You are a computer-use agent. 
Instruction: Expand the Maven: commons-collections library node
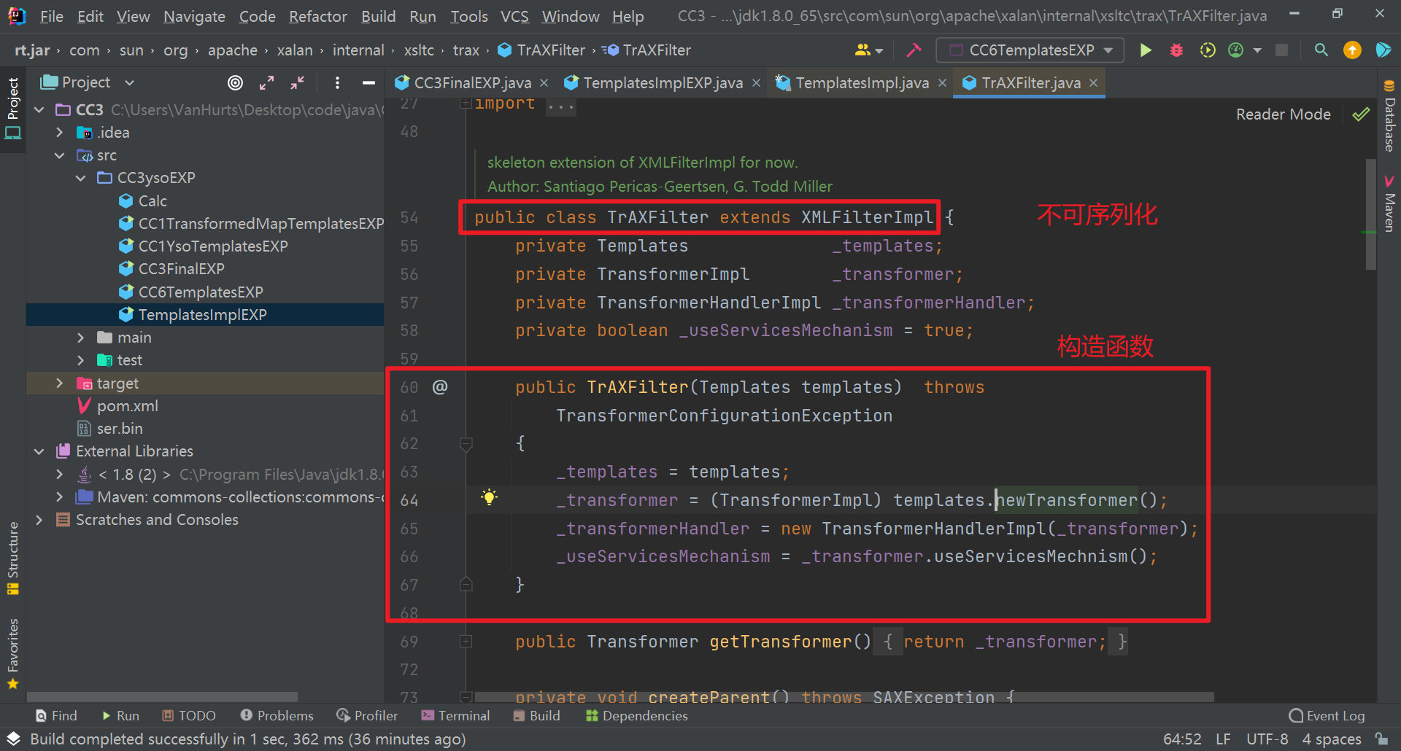pos(60,497)
